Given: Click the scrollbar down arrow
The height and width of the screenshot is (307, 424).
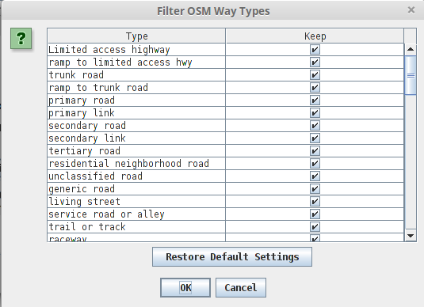Looking at the screenshot, I should (x=411, y=236).
